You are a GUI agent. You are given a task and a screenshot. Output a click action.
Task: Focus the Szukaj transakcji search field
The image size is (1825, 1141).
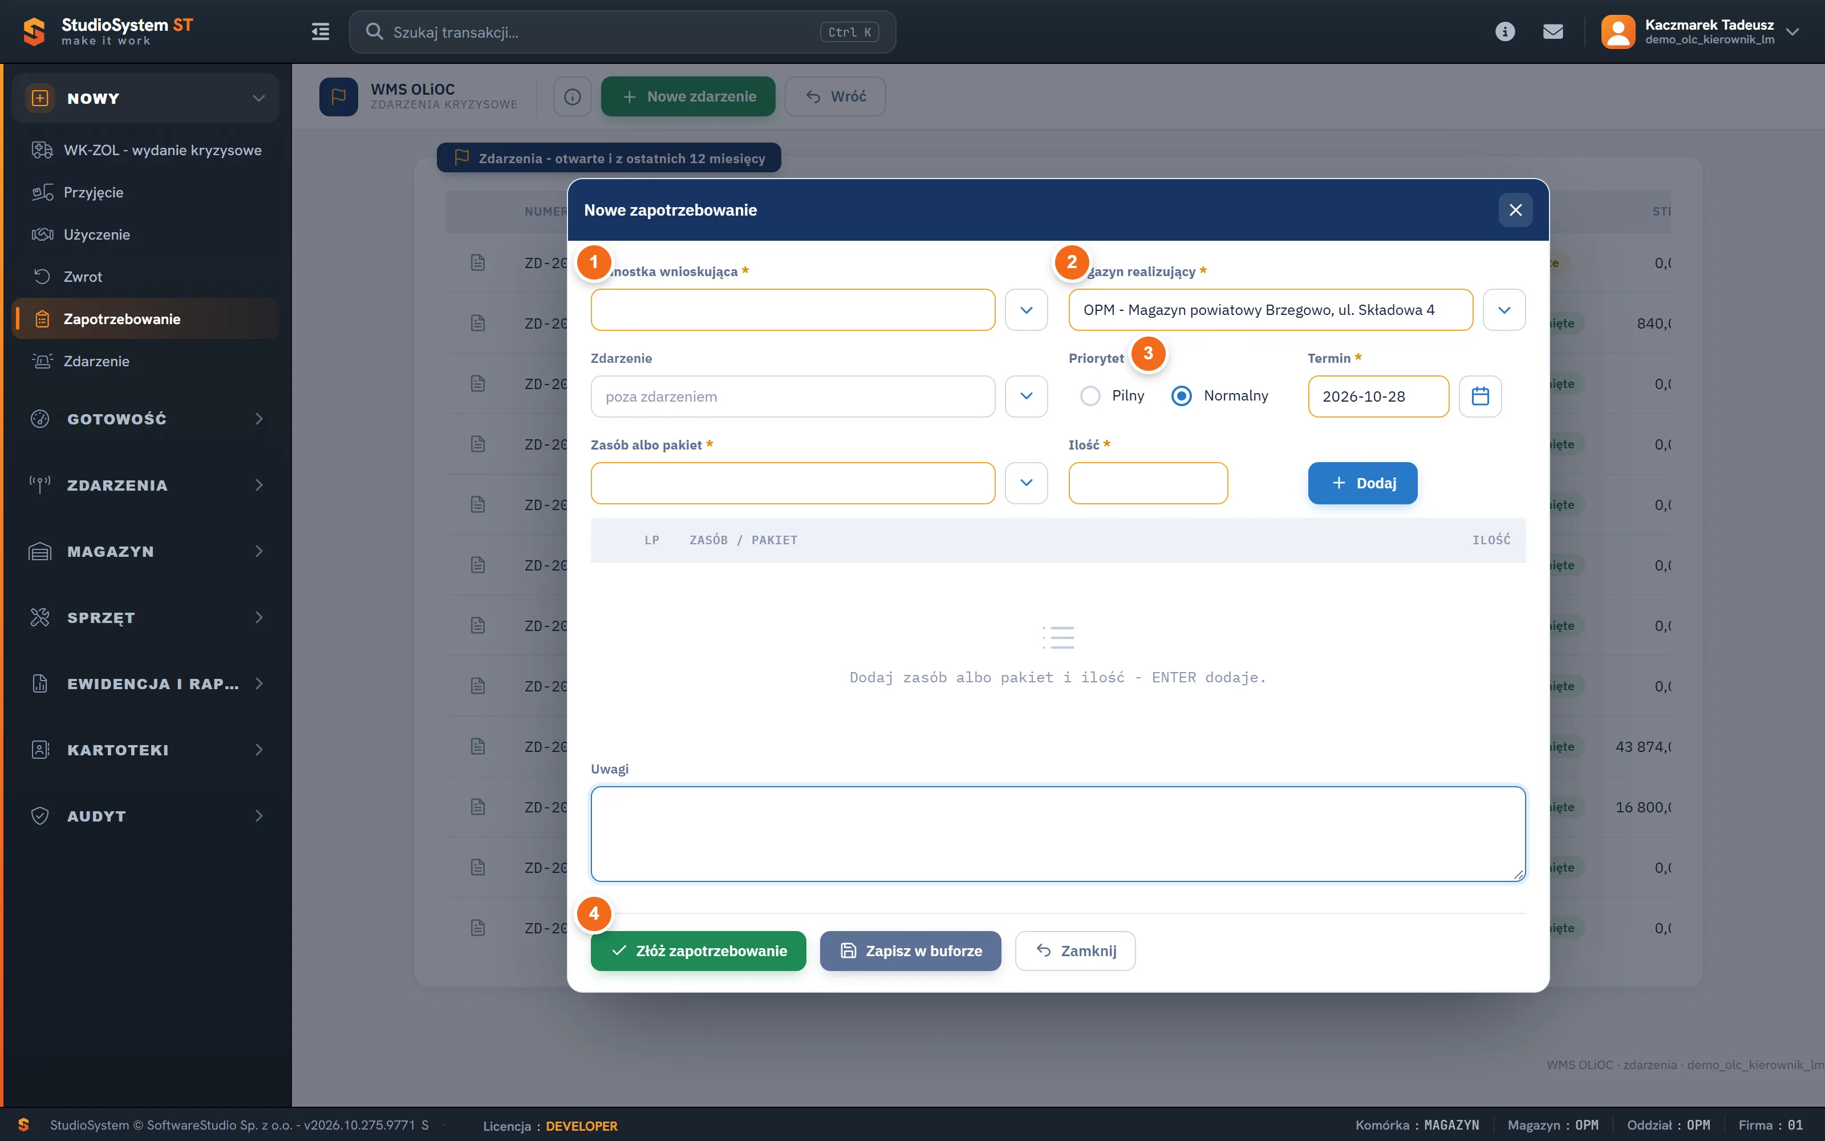click(x=622, y=32)
